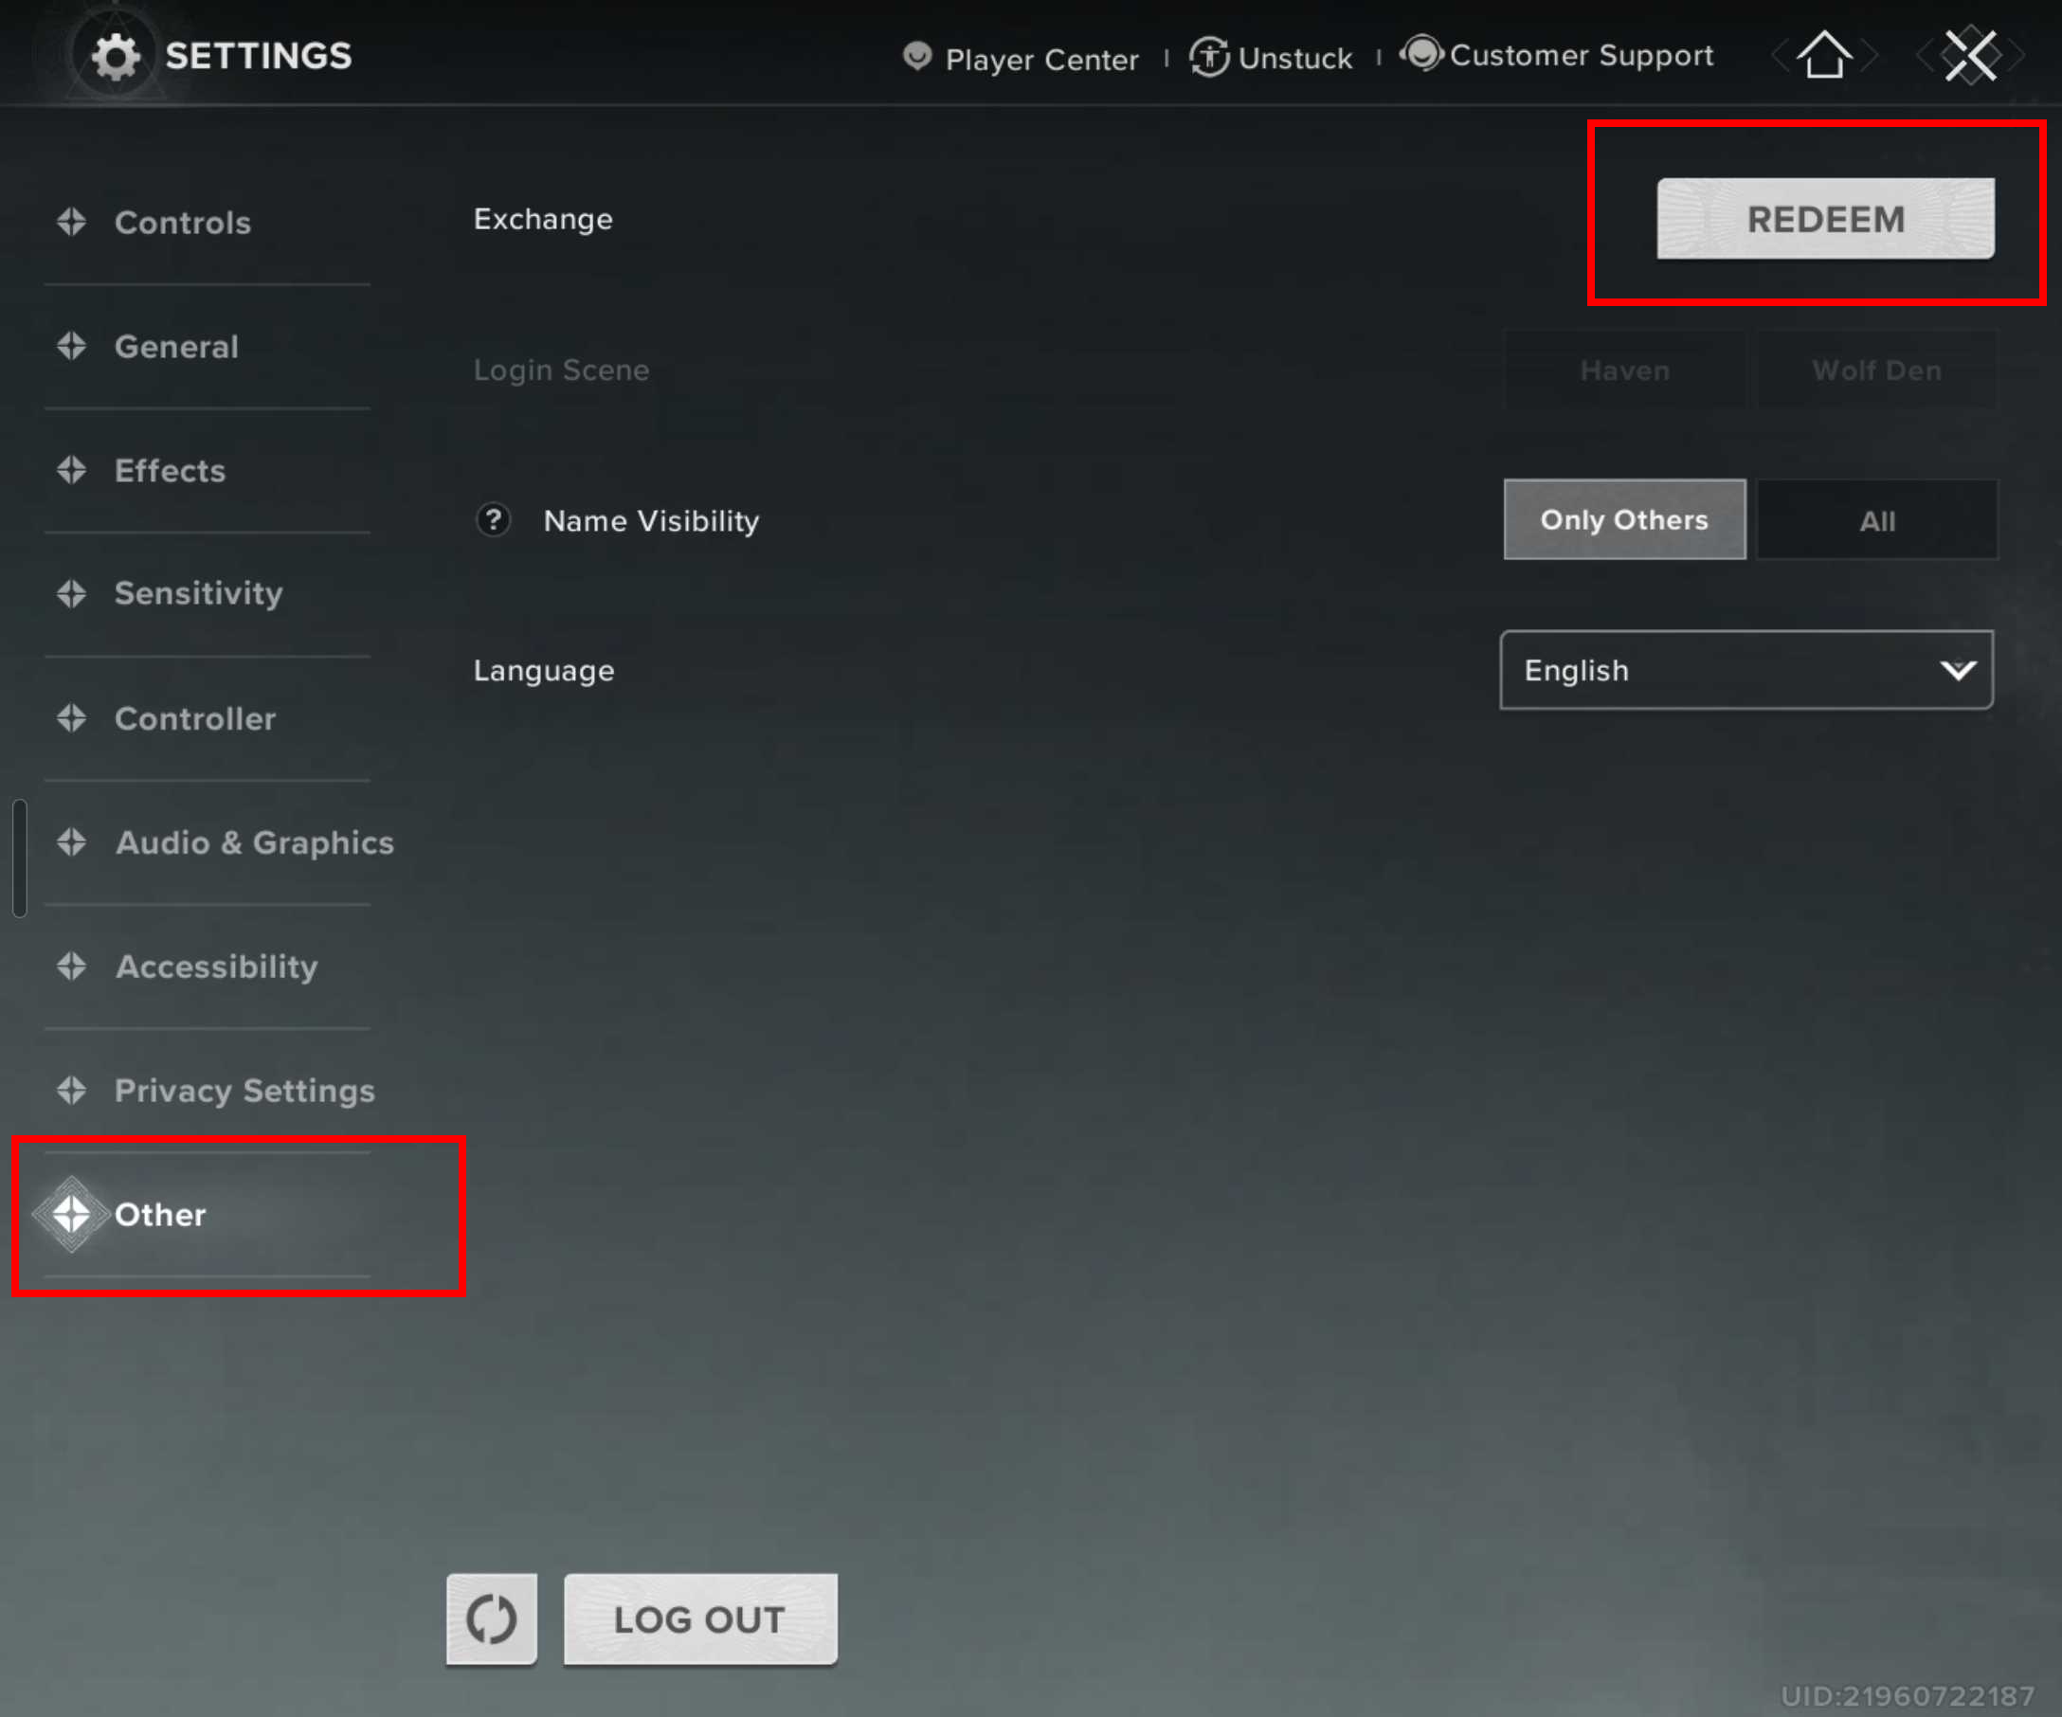
Task: Select Wolf Den as Login Scene
Action: (x=1875, y=371)
